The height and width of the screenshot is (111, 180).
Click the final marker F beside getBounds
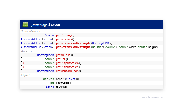21,54
